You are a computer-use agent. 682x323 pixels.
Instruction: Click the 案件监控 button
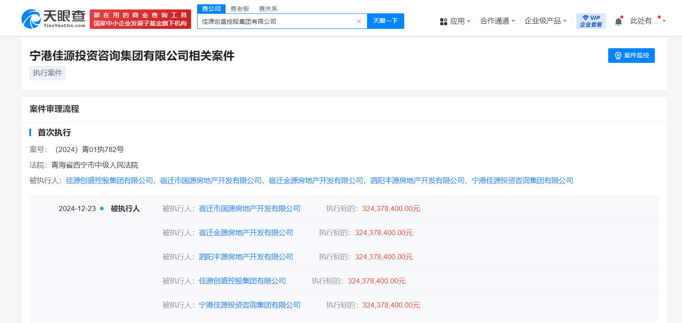point(631,56)
